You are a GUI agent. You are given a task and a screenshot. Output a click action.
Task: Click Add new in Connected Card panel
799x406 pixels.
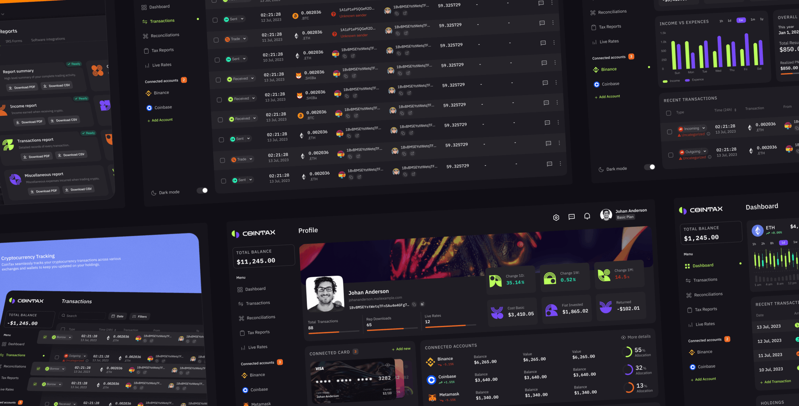tap(401, 349)
